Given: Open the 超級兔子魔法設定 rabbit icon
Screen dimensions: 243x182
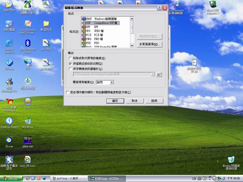Looking at the screenshot, I should (9, 163).
